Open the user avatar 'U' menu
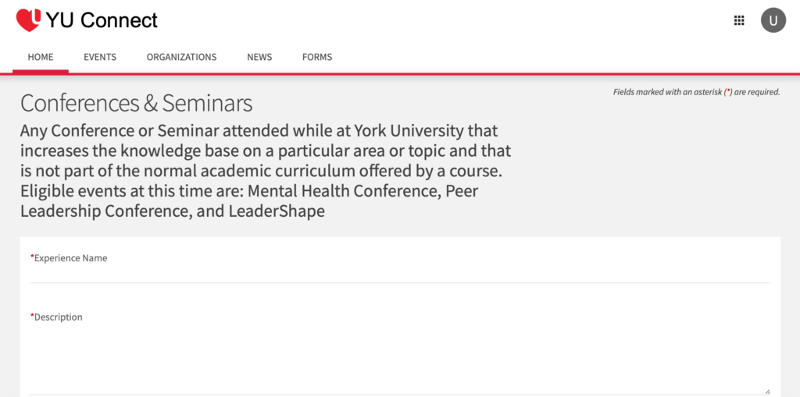This screenshot has width=800, height=397. coord(773,20)
